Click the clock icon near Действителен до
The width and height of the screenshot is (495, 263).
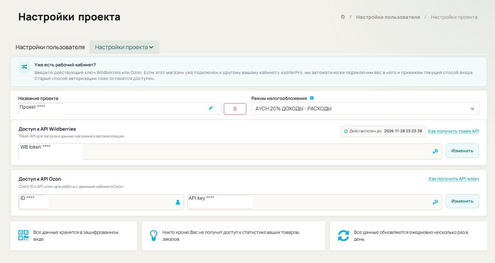tap(346, 131)
